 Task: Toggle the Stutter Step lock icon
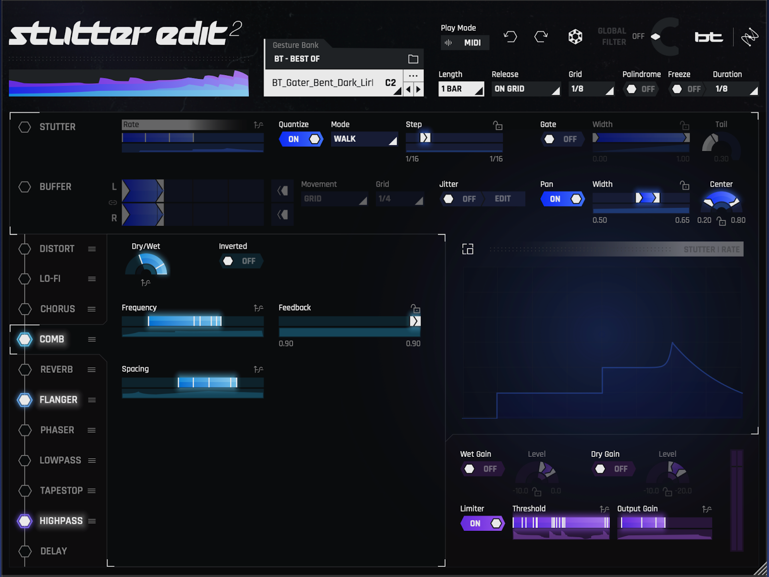click(x=498, y=125)
